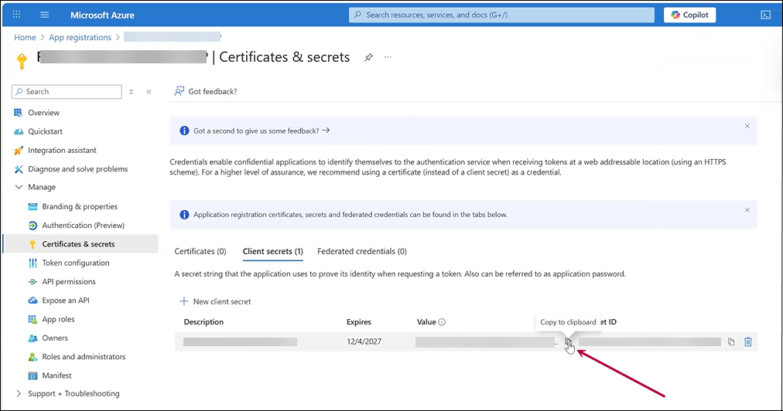Click New client secret
Screen dimensions: 783x411
[215, 301]
